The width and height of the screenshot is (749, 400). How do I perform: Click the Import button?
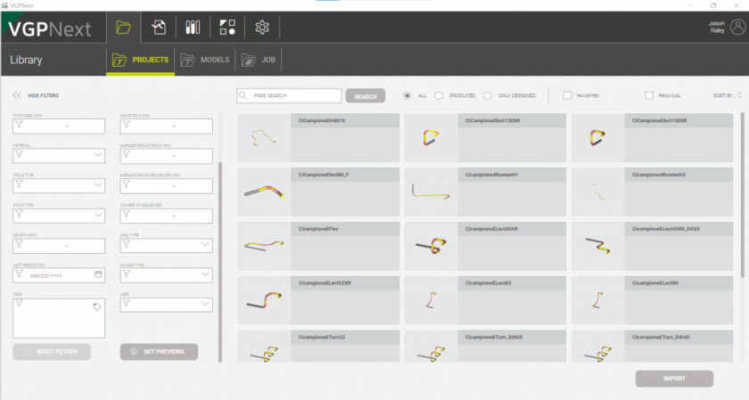(x=674, y=379)
